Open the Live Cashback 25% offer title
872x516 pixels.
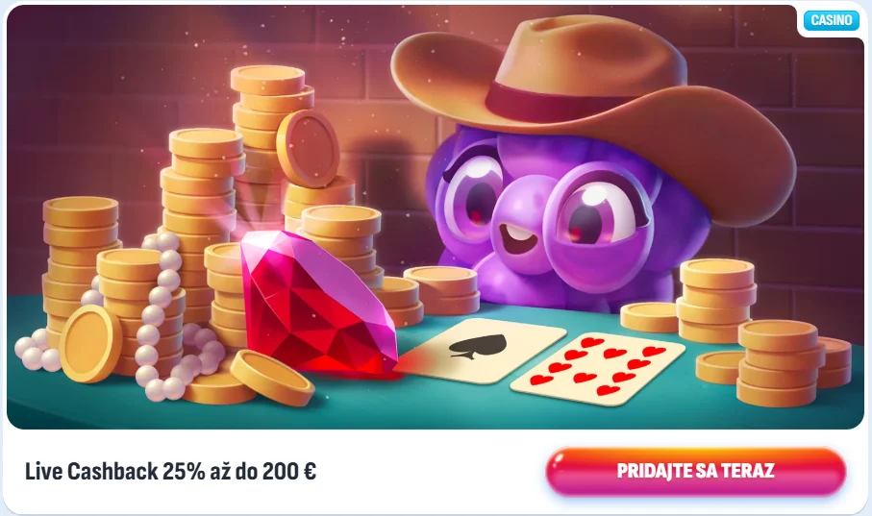coord(171,472)
